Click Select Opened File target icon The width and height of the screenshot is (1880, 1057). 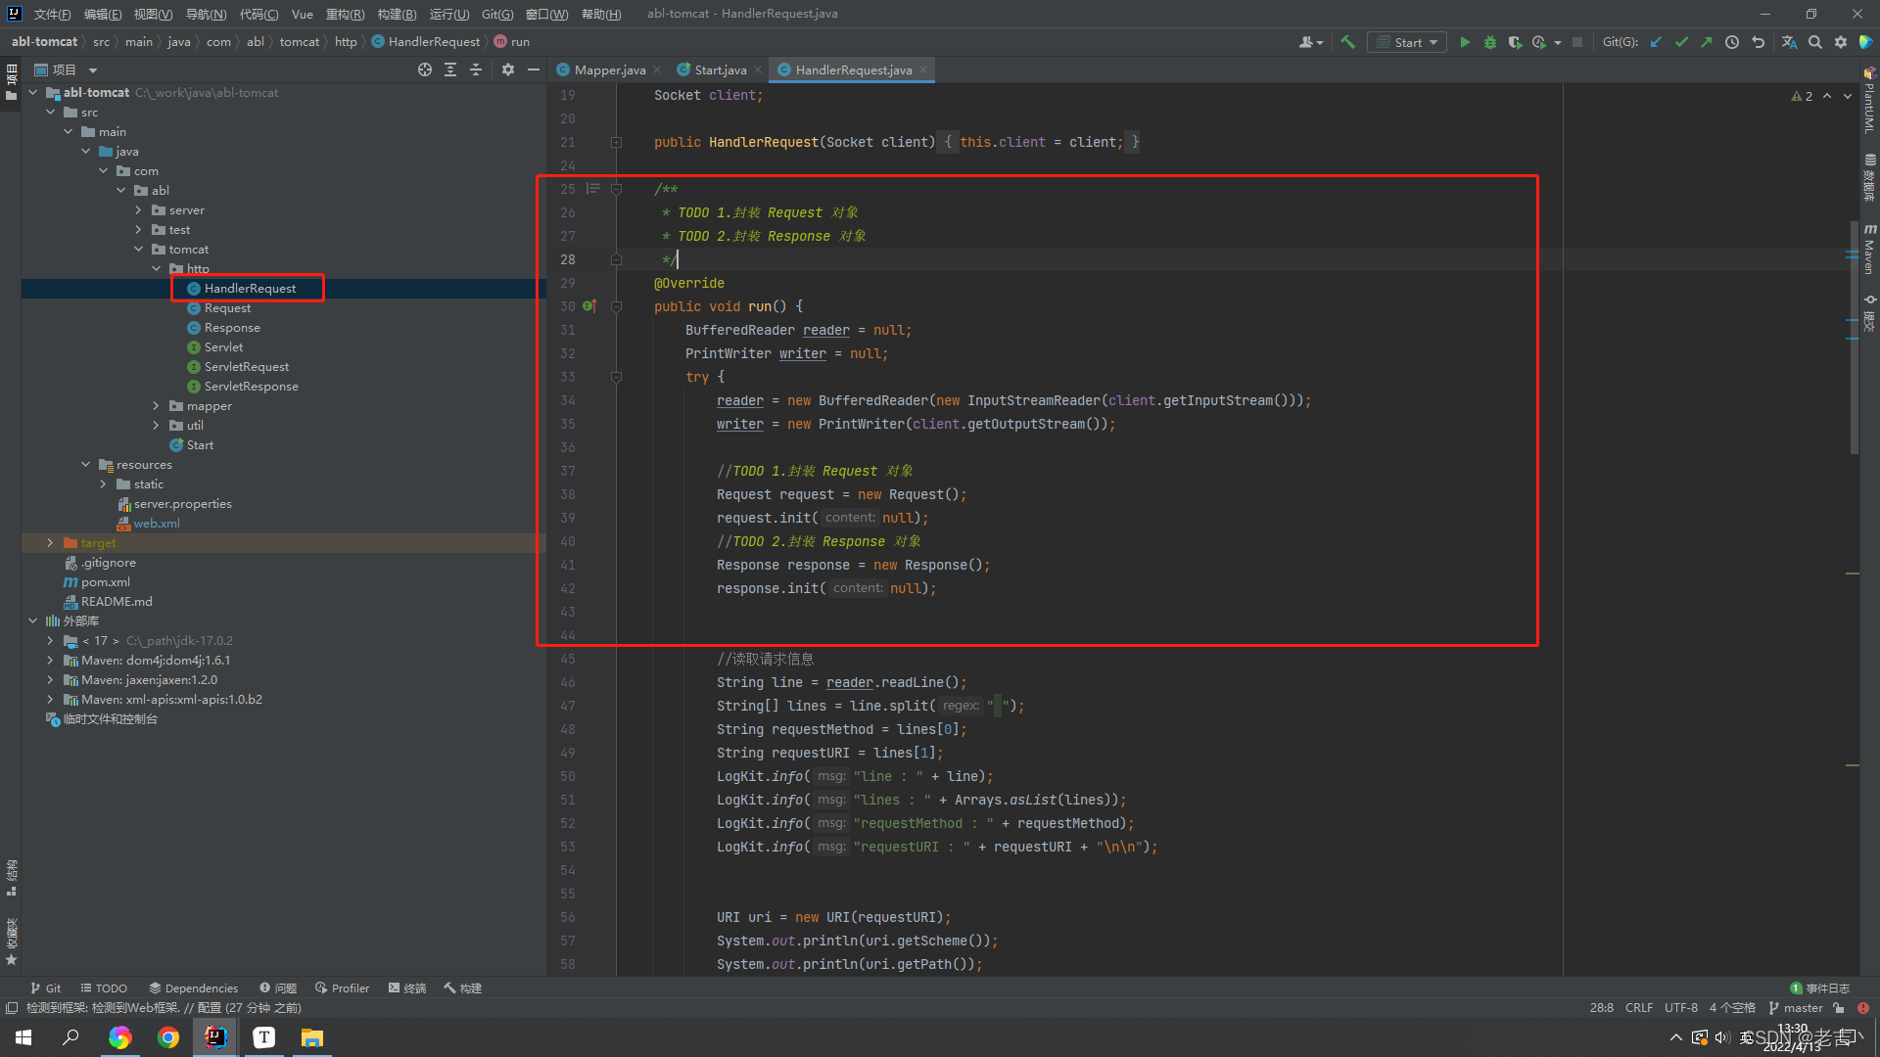(424, 69)
